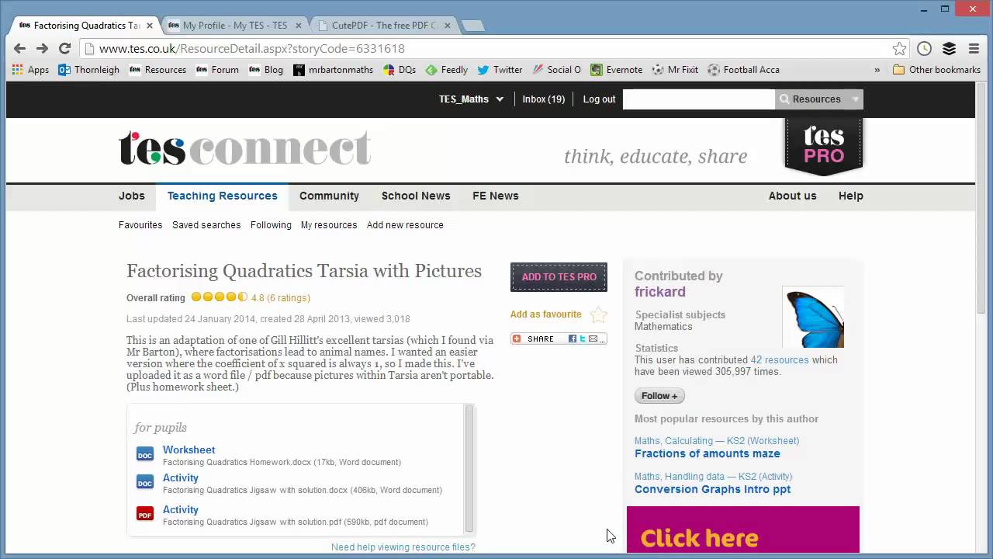Viewport: 993px width, 559px height.
Task: Switch to the My Profile - My TES tab
Action: tap(234, 25)
